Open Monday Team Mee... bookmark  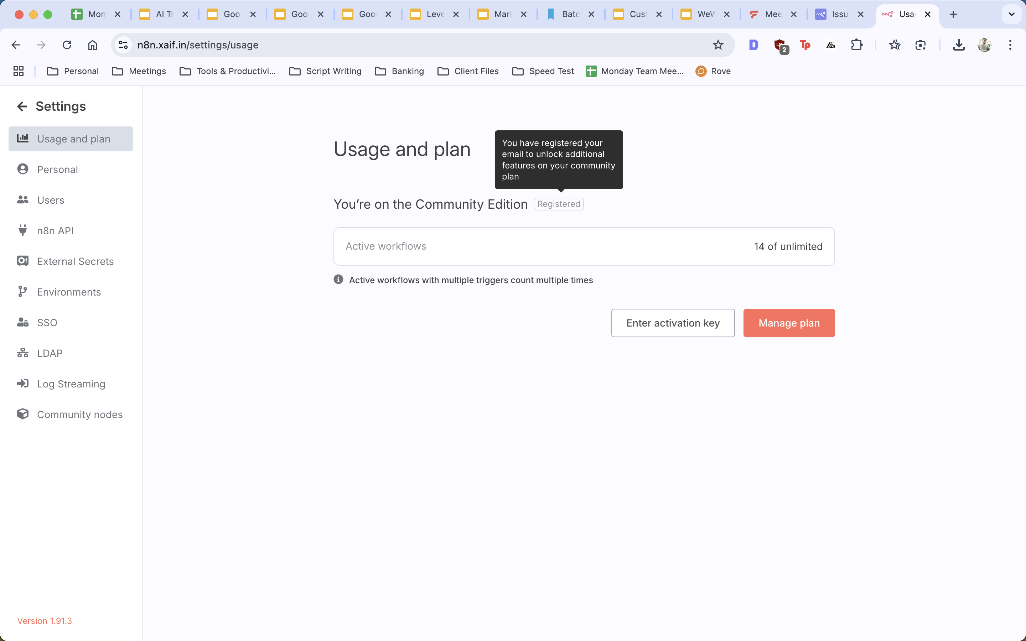(634, 71)
